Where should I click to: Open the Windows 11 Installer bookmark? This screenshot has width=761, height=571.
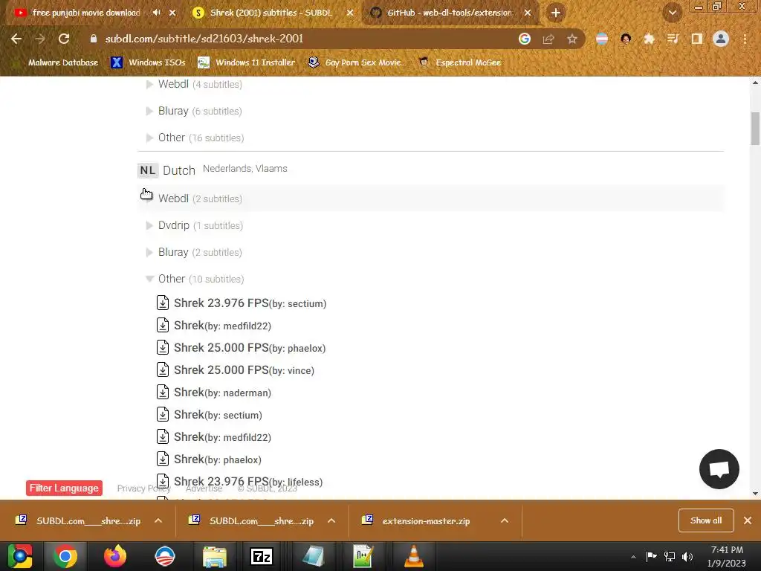pyautogui.click(x=247, y=62)
